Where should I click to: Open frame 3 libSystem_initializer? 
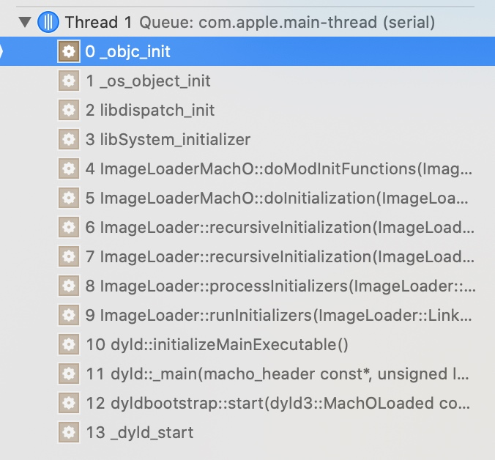point(247,139)
